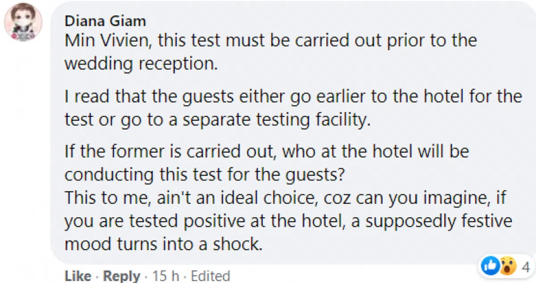Open Diana Giam's profile picture
The image size is (536, 283).
coord(23,23)
